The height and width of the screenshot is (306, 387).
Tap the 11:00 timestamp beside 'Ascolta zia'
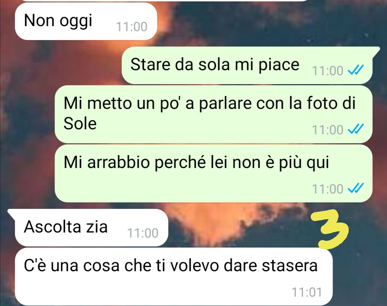click(x=143, y=233)
